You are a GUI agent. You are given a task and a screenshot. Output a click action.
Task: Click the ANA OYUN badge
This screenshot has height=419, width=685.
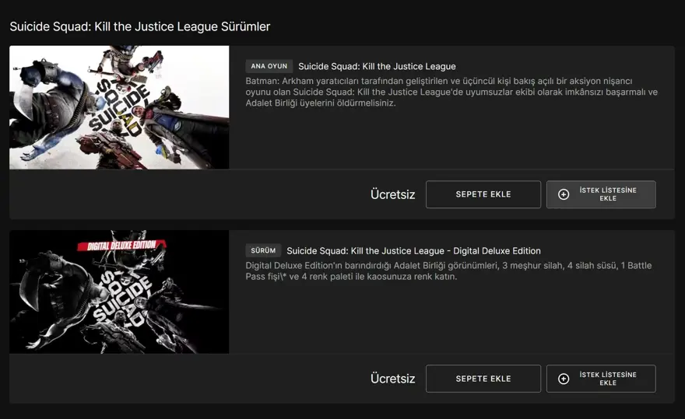269,66
